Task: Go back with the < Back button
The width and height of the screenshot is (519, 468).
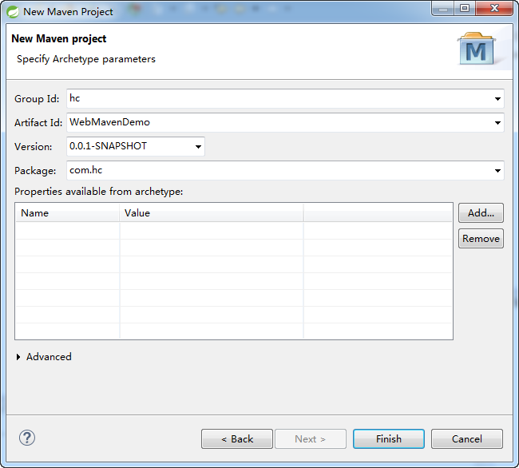Action: 237,439
